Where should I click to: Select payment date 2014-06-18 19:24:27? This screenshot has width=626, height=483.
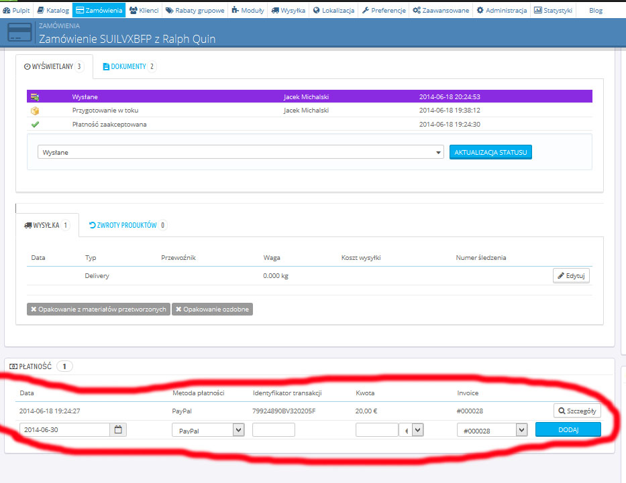tap(50, 411)
